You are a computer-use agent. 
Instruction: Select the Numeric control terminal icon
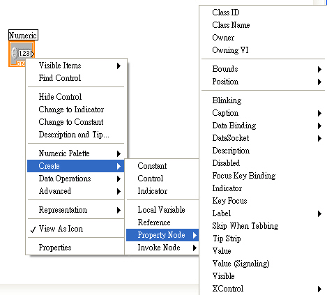22,54
